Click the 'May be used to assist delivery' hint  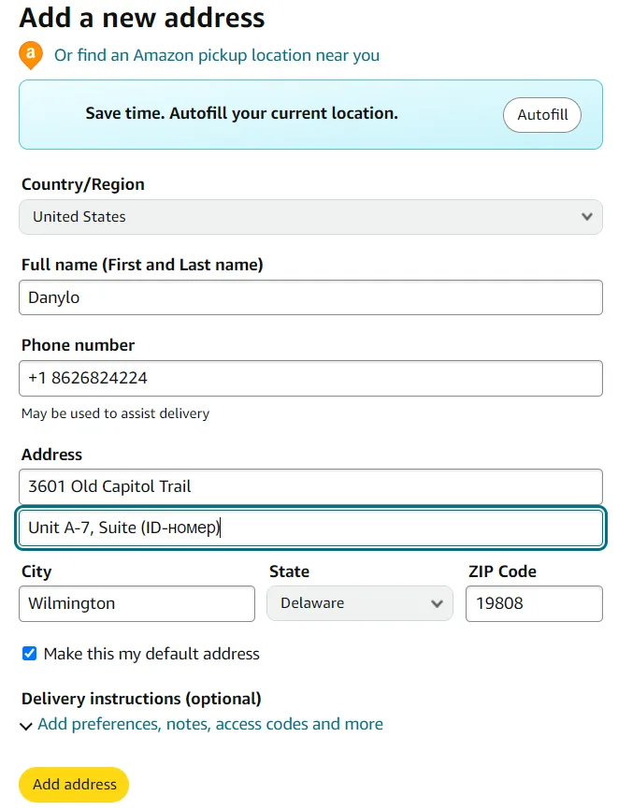click(x=115, y=413)
